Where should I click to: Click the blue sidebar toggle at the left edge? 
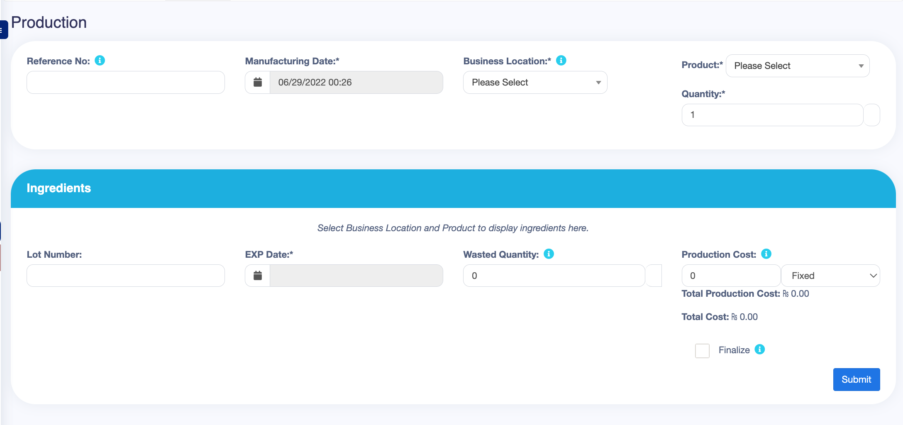[x=4, y=29]
